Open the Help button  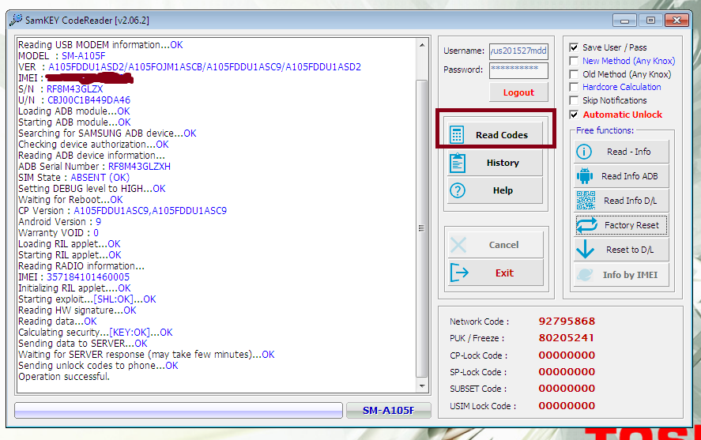[x=495, y=190]
